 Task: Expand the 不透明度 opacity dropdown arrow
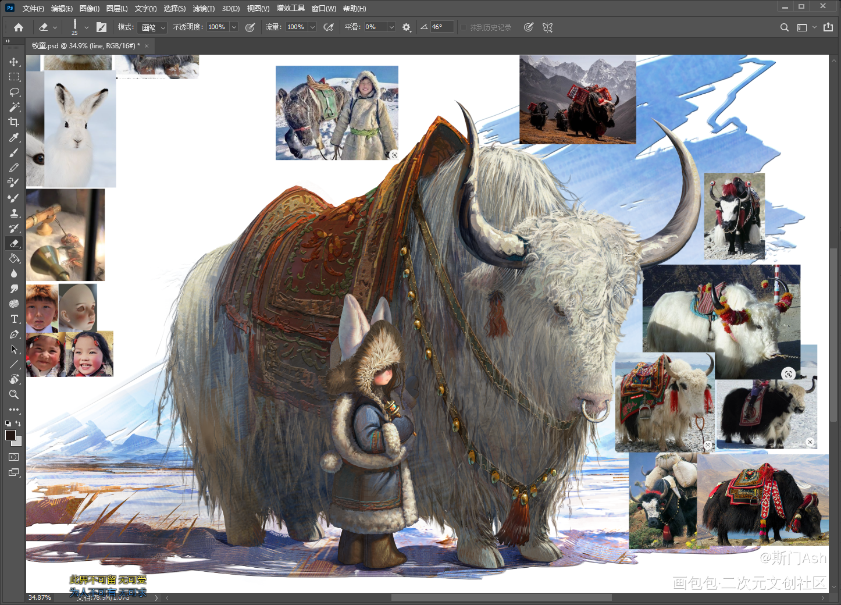234,27
